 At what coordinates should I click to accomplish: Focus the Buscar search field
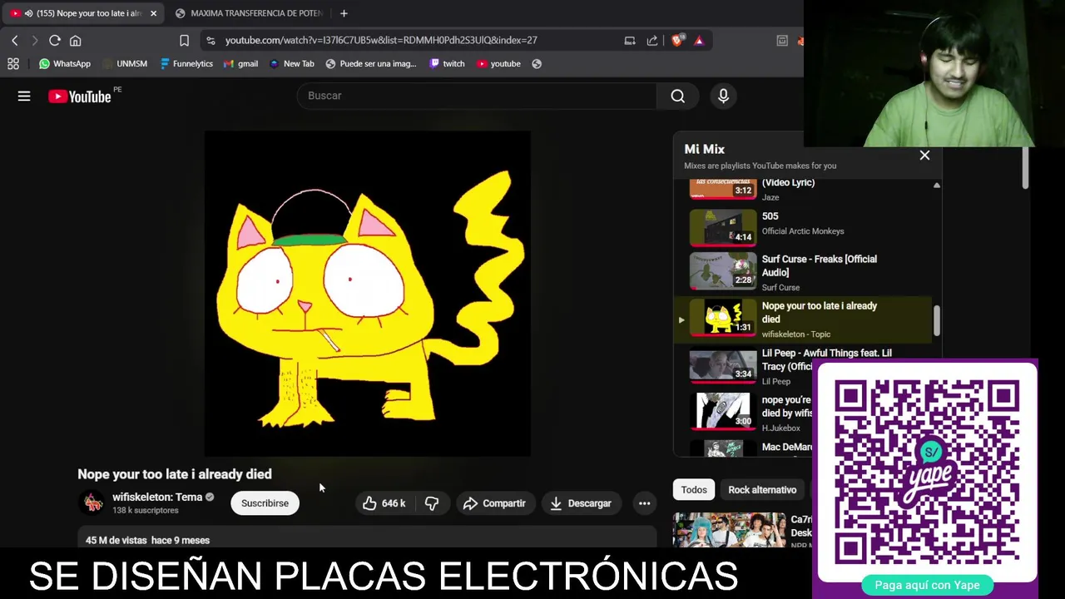477,96
